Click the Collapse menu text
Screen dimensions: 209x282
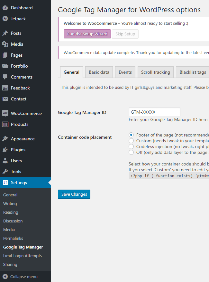[24, 277]
